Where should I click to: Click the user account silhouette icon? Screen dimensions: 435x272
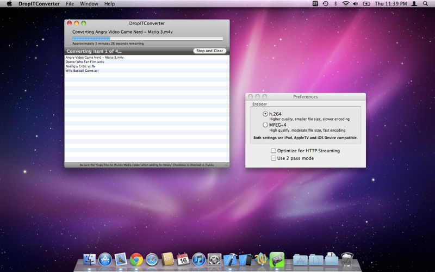(x=414, y=4)
